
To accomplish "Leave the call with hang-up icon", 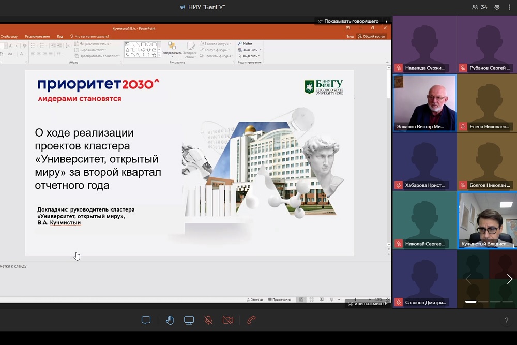I will point(251,320).
